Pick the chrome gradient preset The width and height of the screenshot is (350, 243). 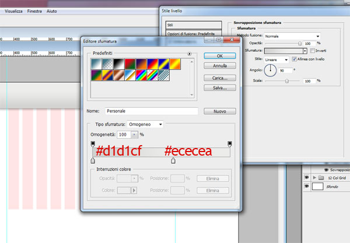(x=130, y=75)
